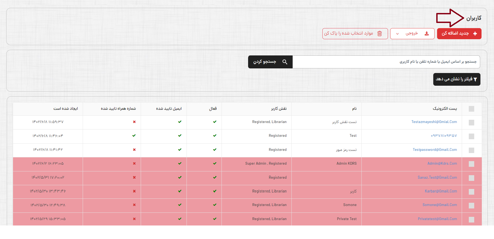Click the user role column header

click(279, 109)
